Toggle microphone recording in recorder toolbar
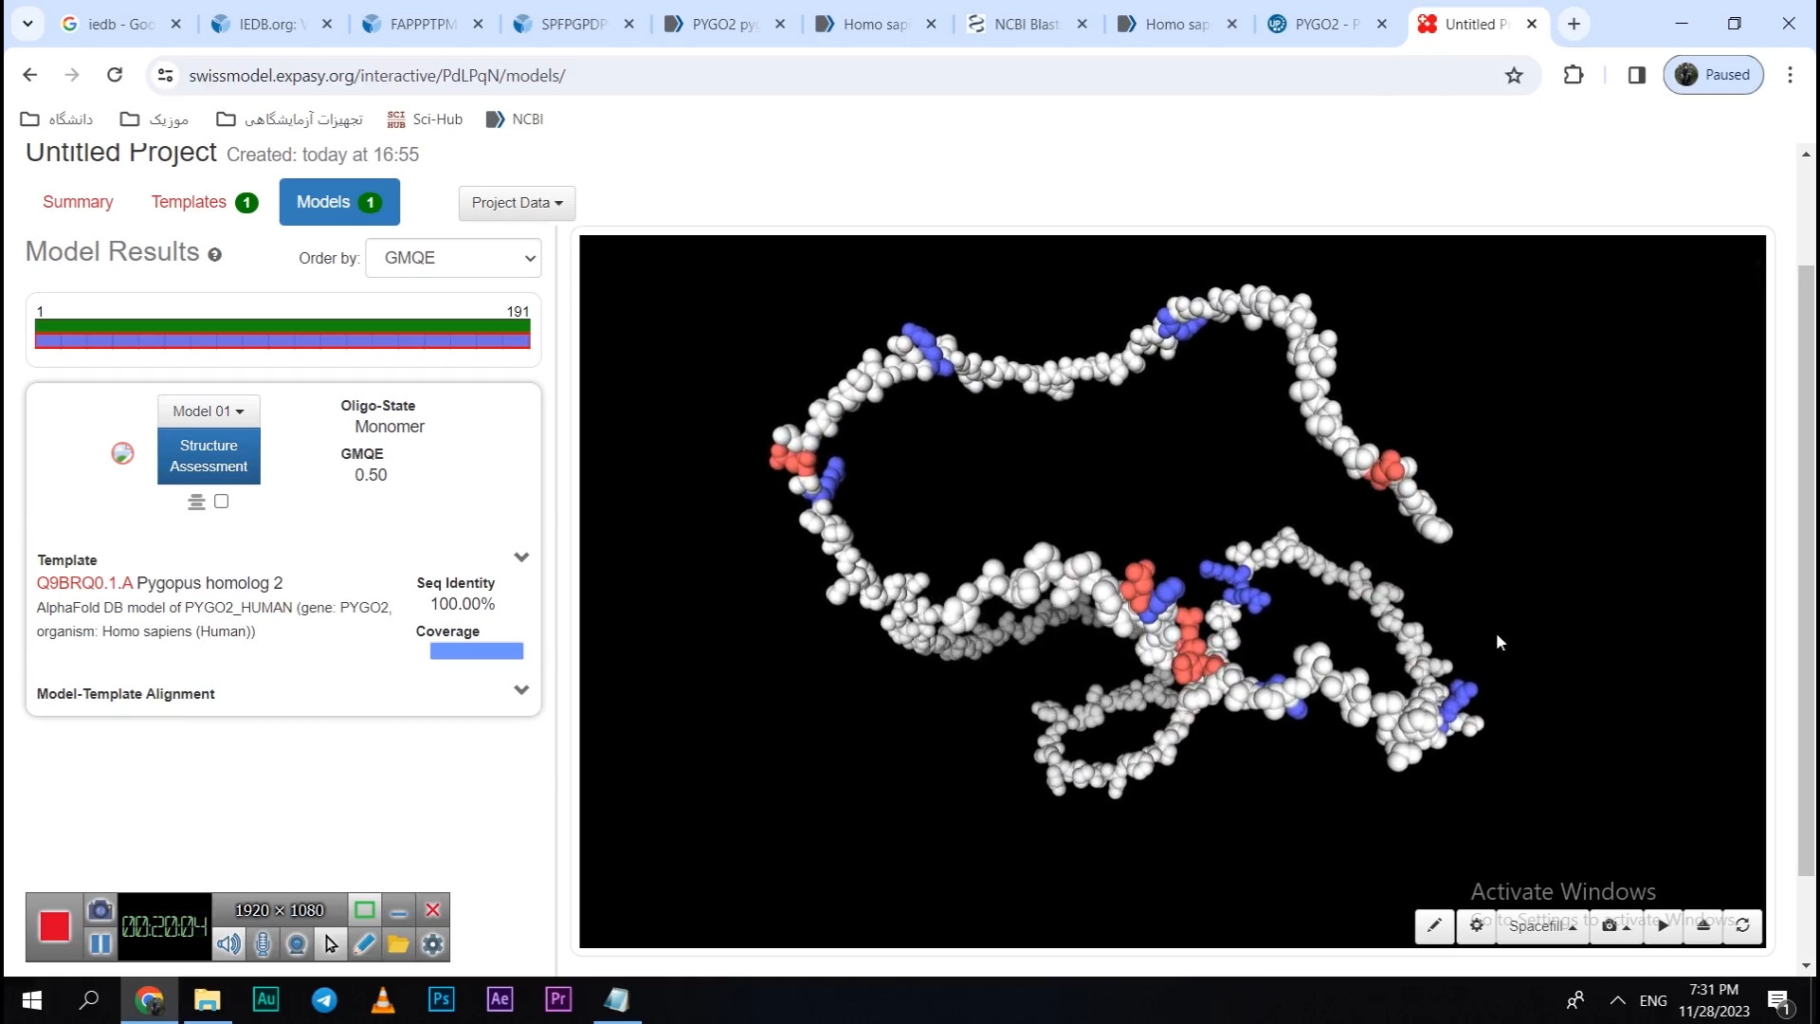 click(264, 943)
